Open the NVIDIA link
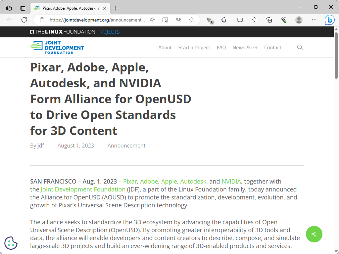Viewport: 339px width, 254px height. click(231, 181)
